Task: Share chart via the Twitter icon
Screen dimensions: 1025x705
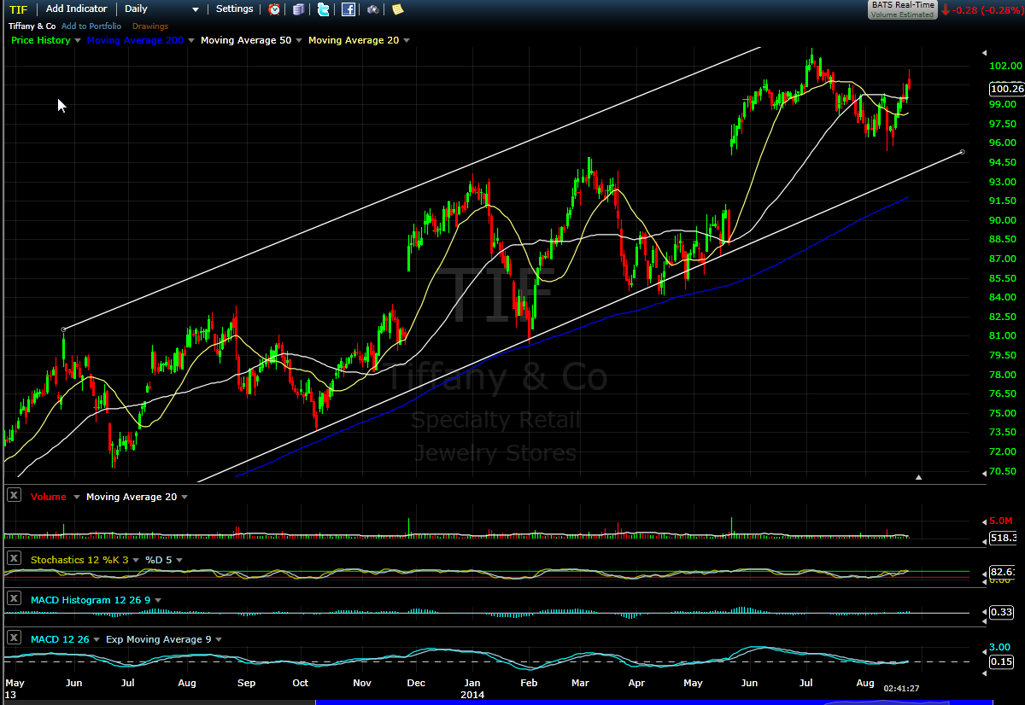Action: pos(323,9)
